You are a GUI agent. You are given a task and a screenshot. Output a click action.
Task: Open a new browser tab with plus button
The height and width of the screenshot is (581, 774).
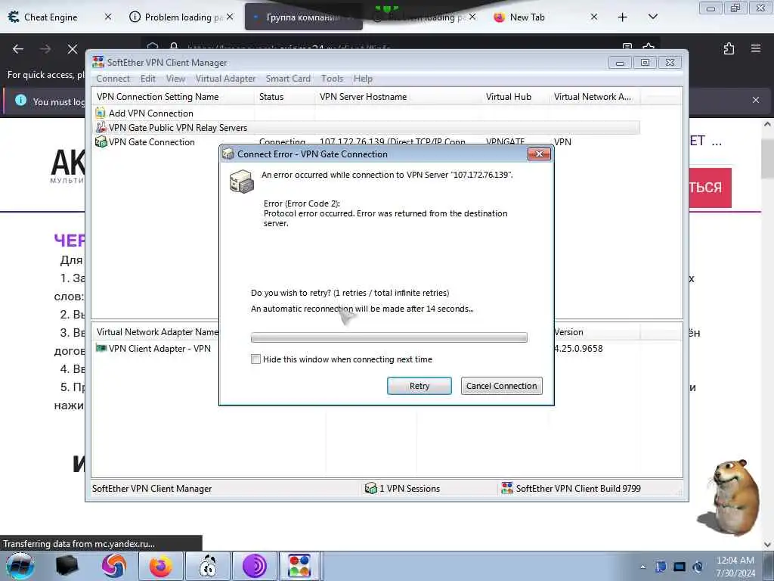623,17
